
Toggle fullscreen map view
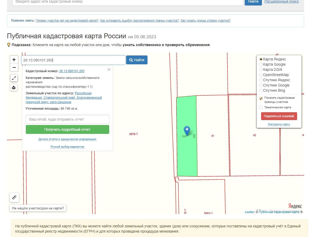click(x=14, y=78)
